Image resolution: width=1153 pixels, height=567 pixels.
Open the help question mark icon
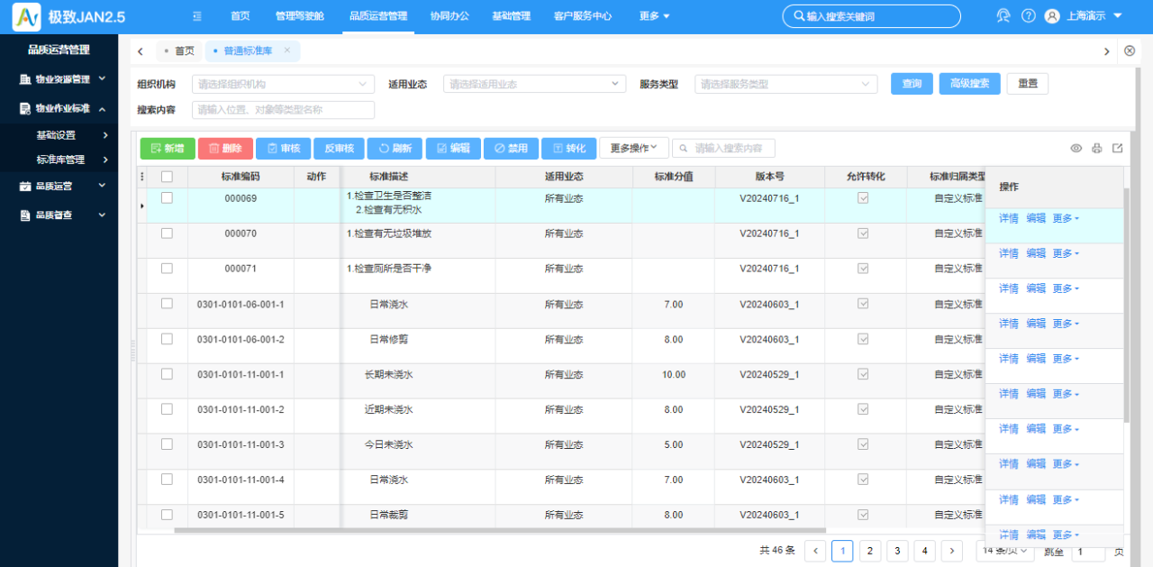point(1029,16)
